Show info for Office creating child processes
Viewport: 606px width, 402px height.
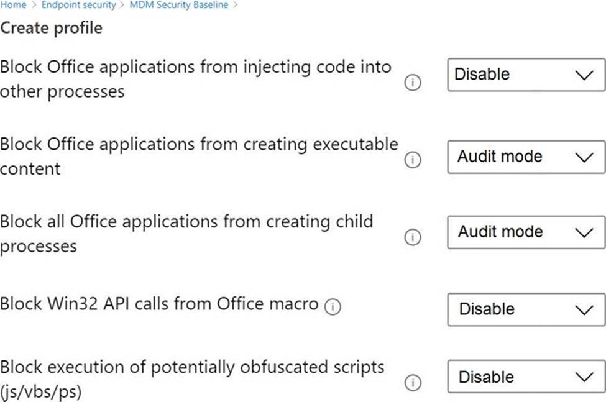(413, 237)
